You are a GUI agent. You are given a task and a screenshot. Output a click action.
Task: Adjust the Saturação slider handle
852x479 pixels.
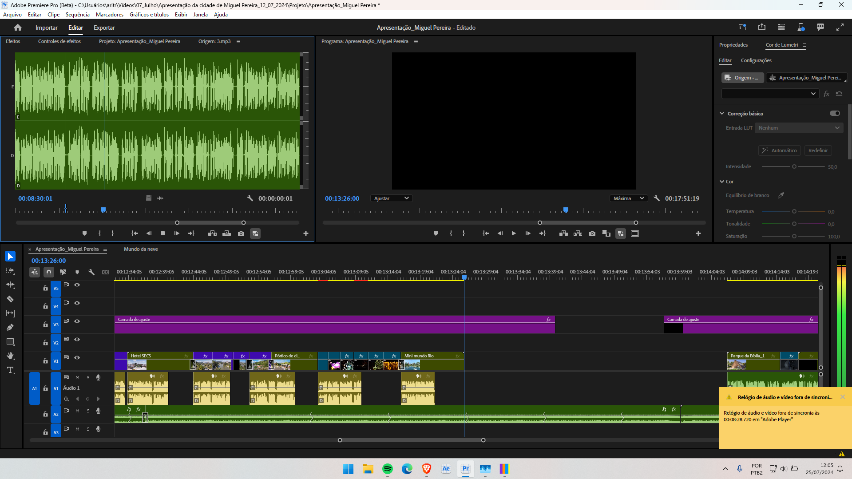tap(793, 236)
